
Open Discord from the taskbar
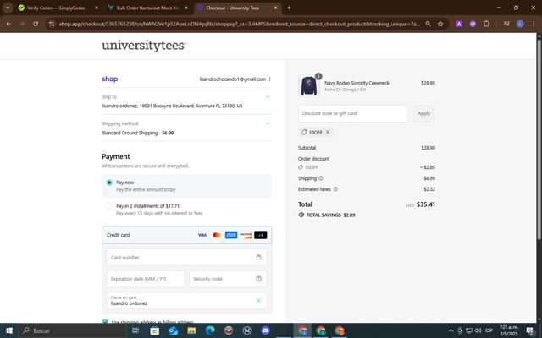265,330
